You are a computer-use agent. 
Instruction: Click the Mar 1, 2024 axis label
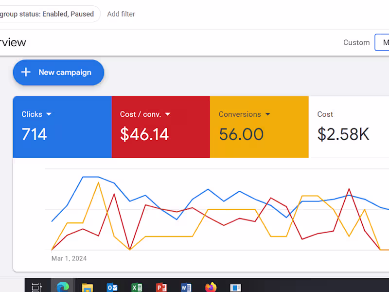(x=69, y=258)
